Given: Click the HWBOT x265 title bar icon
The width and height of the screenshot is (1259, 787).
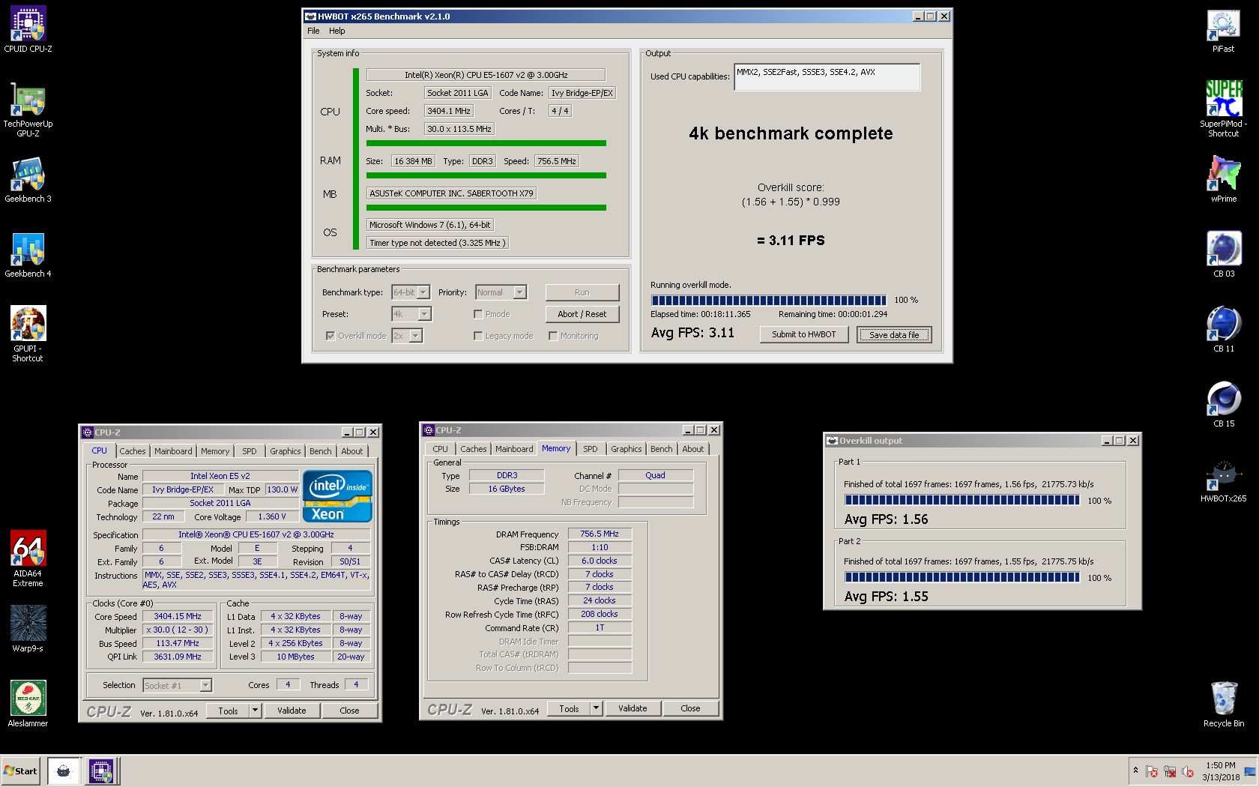Looking at the screenshot, I should tap(310, 16).
